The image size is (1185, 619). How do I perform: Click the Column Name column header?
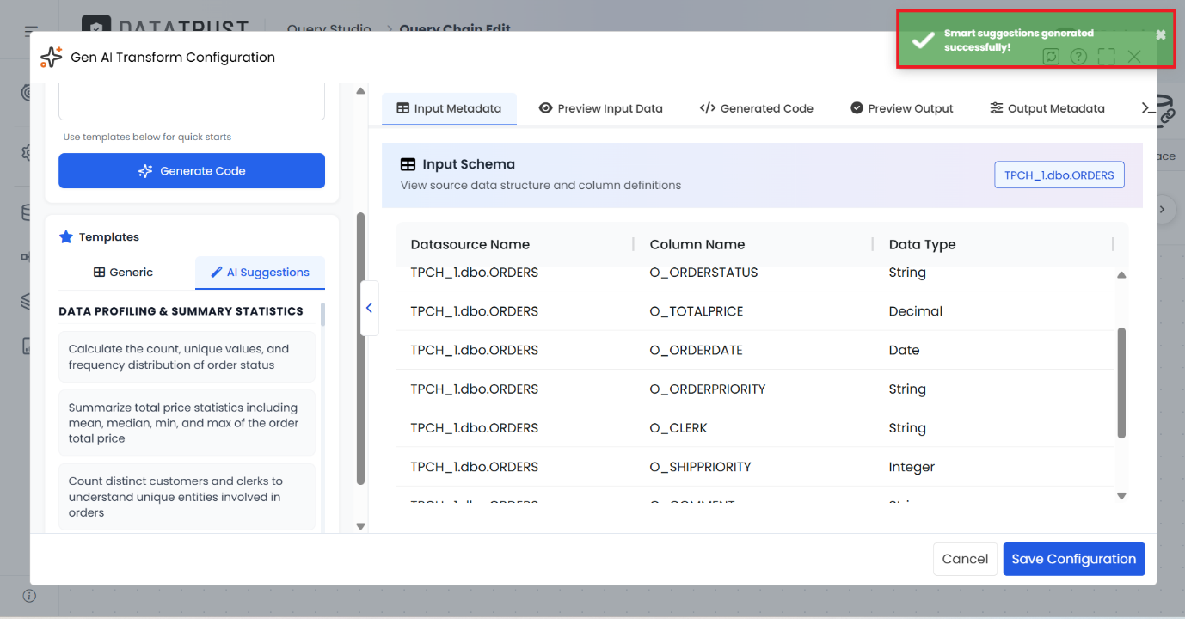(x=697, y=244)
